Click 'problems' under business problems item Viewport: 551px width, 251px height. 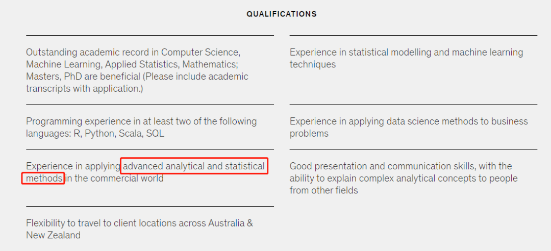coord(309,134)
